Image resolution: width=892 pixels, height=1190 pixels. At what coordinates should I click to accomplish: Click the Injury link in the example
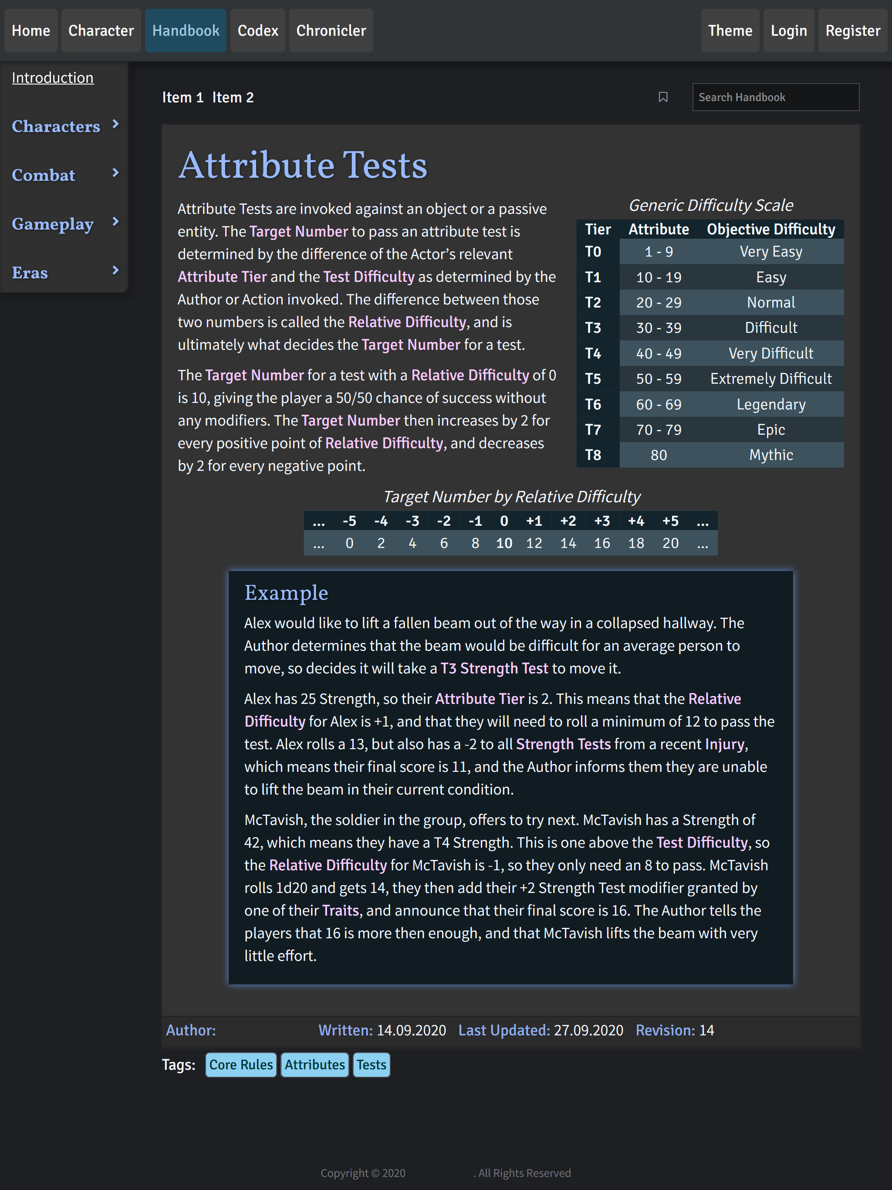tap(725, 744)
